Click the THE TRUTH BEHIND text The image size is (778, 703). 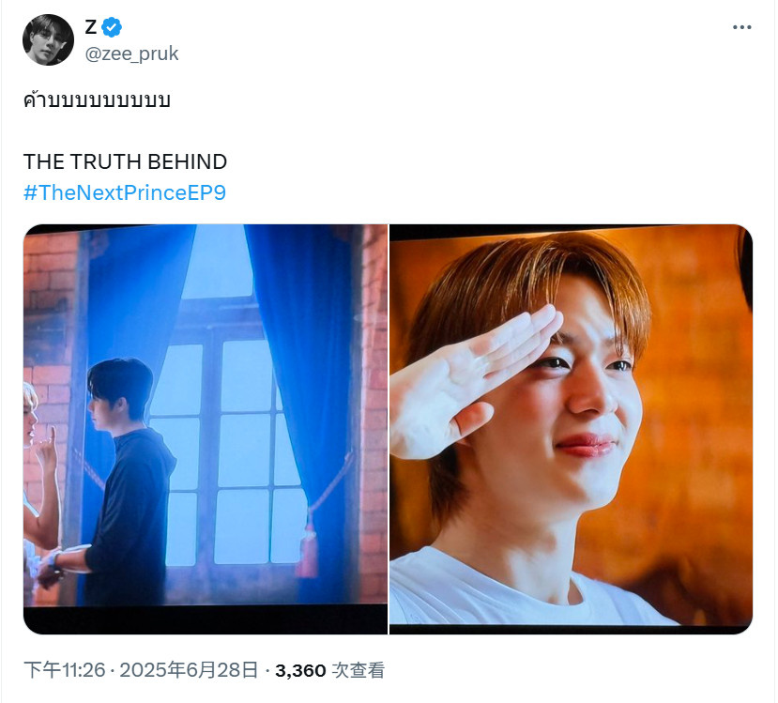pos(125,161)
